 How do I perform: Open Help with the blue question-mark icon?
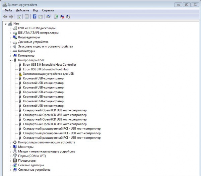[x=35, y=16]
